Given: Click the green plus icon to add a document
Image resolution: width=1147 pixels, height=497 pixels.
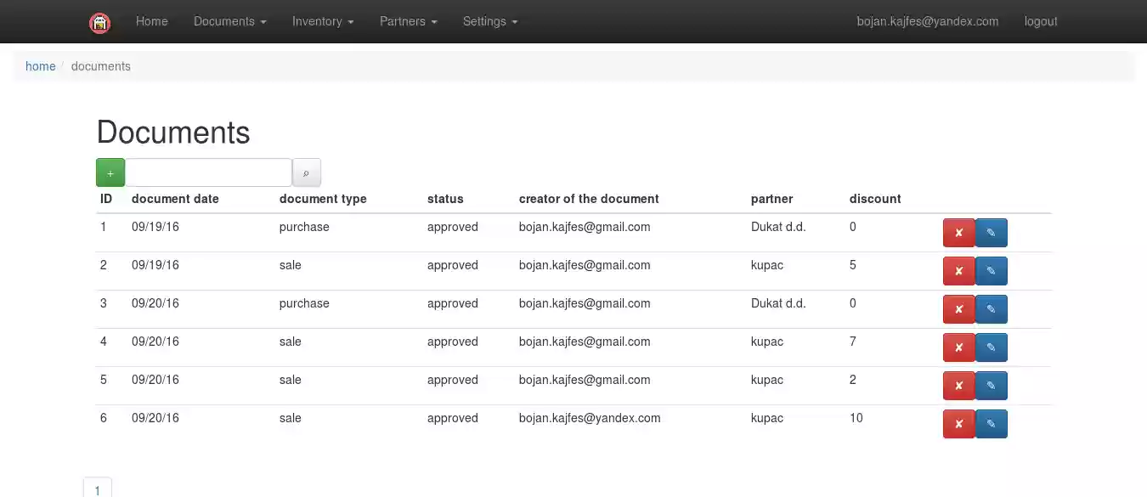Looking at the screenshot, I should click(x=110, y=172).
